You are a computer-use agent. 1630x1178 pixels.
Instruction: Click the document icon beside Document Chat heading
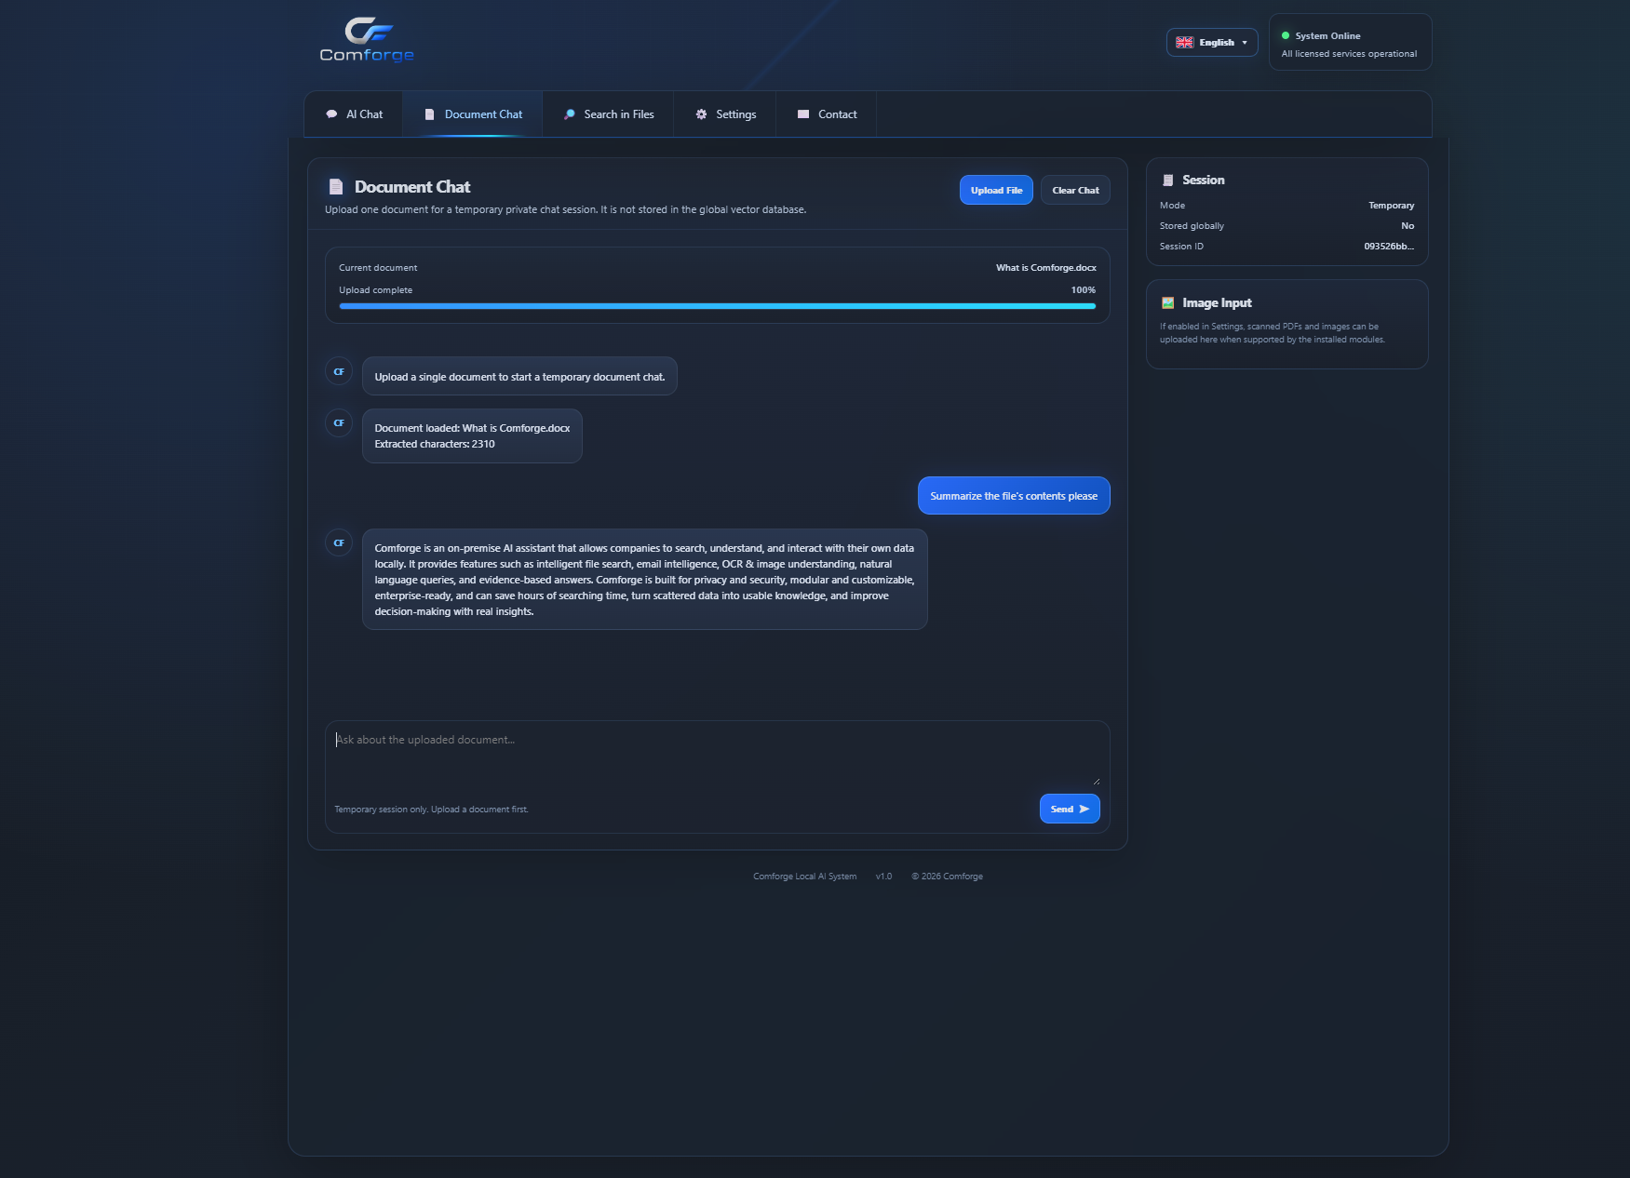[x=336, y=187]
